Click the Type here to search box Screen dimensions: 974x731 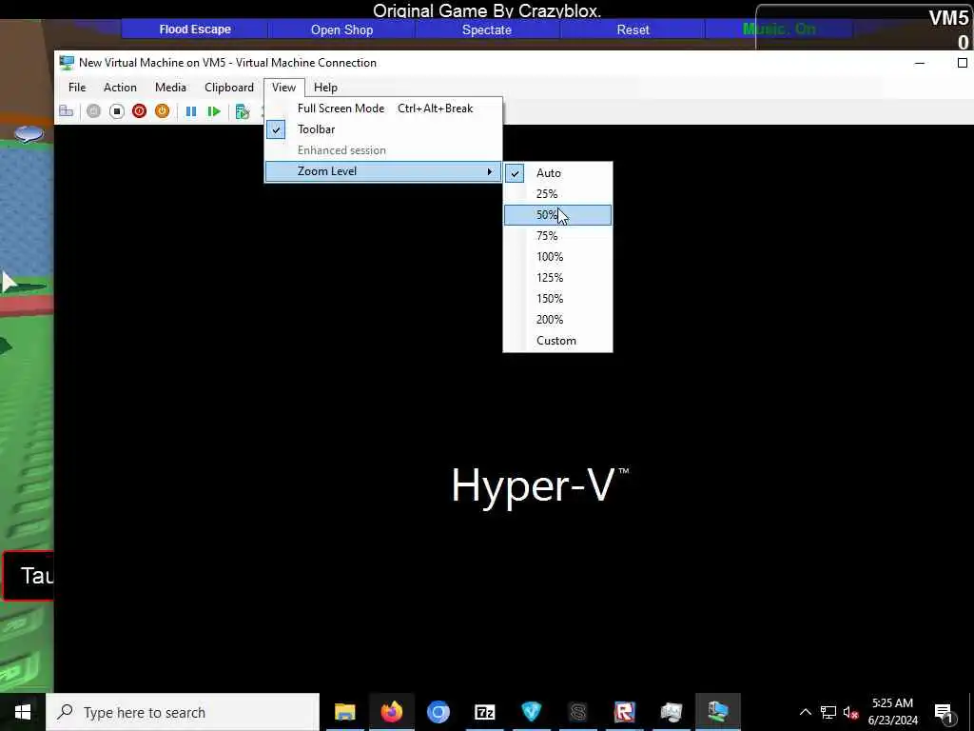[183, 712]
